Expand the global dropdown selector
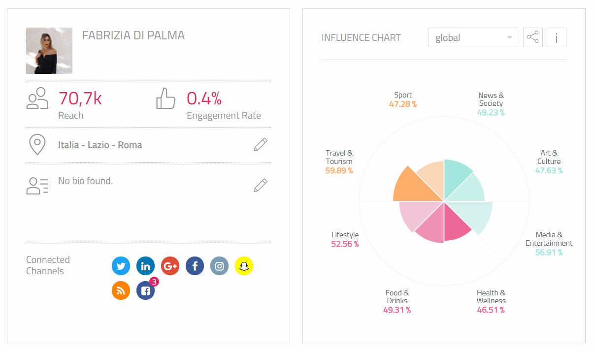 coord(473,37)
